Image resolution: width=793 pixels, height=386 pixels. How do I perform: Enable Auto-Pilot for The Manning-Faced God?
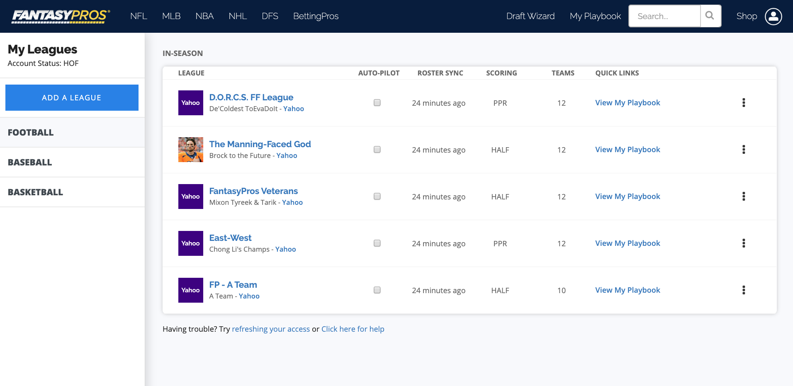pyautogui.click(x=377, y=149)
